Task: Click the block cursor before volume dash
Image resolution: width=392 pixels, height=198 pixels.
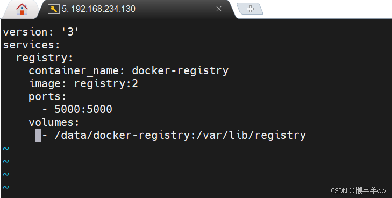Action: click(38, 135)
